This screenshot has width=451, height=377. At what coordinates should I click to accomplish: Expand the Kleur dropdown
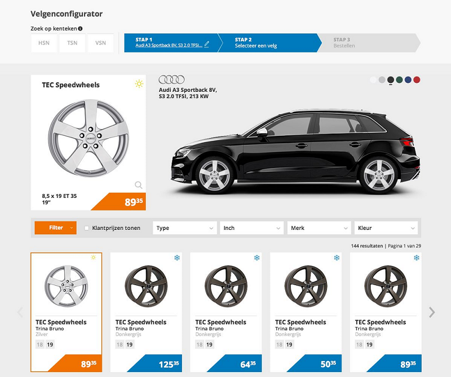pyautogui.click(x=386, y=228)
